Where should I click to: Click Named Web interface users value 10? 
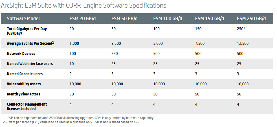[72, 64]
